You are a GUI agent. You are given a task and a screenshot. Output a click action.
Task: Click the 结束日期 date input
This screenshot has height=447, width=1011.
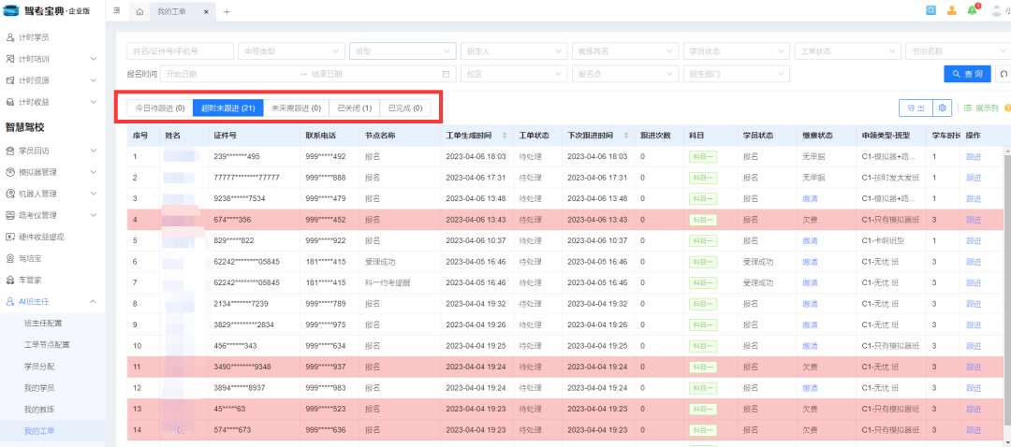[x=374, y=74]
